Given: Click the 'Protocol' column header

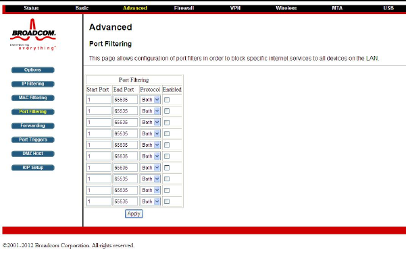Looking at the screenshot, I should point(150,90).
